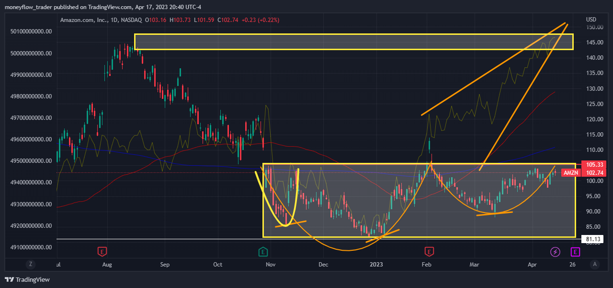Click the +0.23 (+0.22%) change value

coord(261,20)
